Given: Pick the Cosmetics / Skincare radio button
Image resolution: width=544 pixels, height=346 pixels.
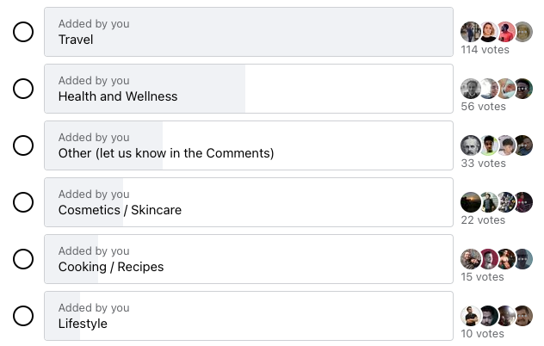Looking at the screenshot, I should point(23,202).
